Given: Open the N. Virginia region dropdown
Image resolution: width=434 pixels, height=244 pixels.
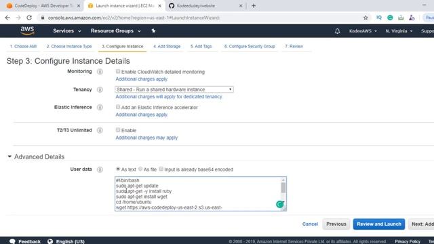Looking at the screenshot, I should click(x=399, y=31).
